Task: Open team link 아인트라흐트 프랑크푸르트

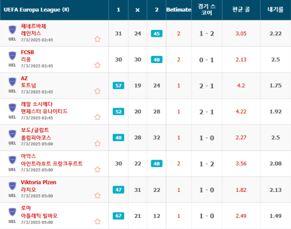Action: click(52, 164)
